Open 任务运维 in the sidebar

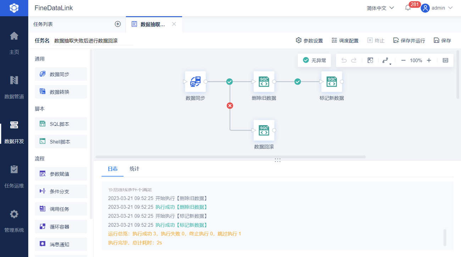14,177
